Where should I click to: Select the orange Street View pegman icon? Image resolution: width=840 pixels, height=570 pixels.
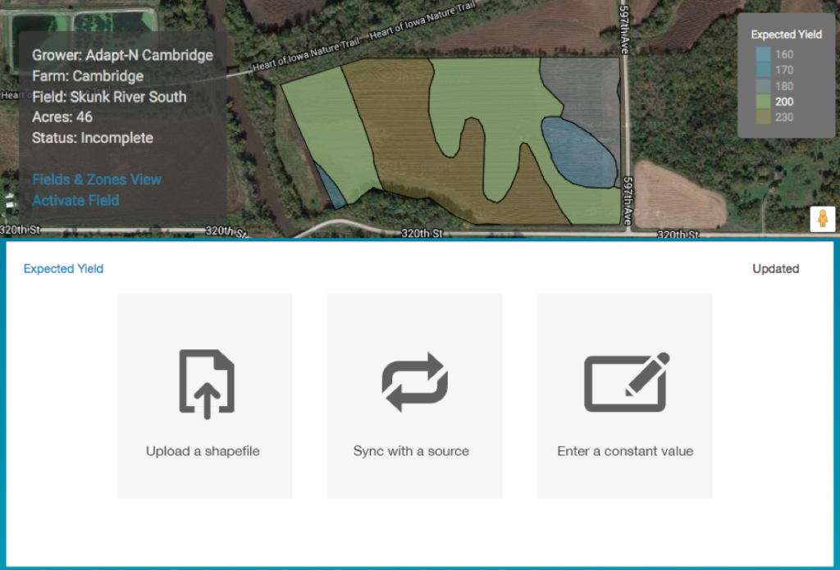(x=822, y=219)
